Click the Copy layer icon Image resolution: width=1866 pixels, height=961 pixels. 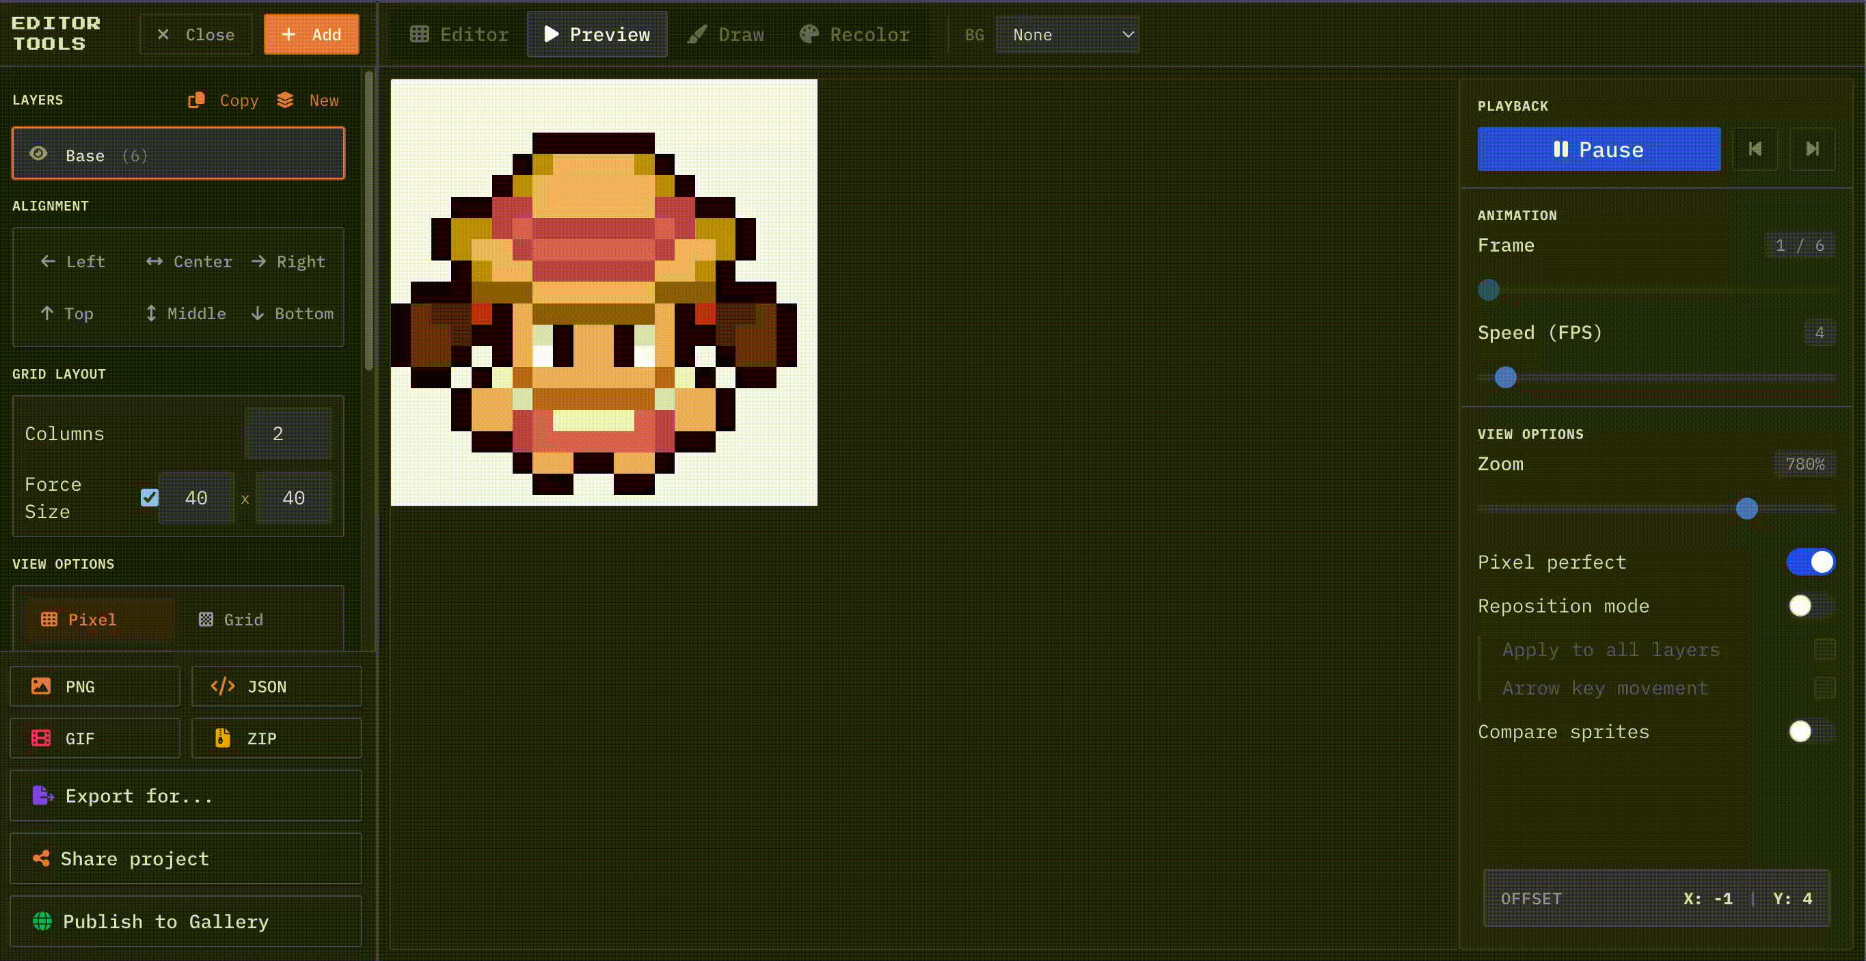tap(195, 100)
